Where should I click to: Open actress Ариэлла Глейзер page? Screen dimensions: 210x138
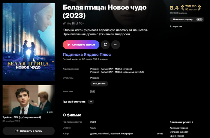pyautogui.click(x=179, y=128)
